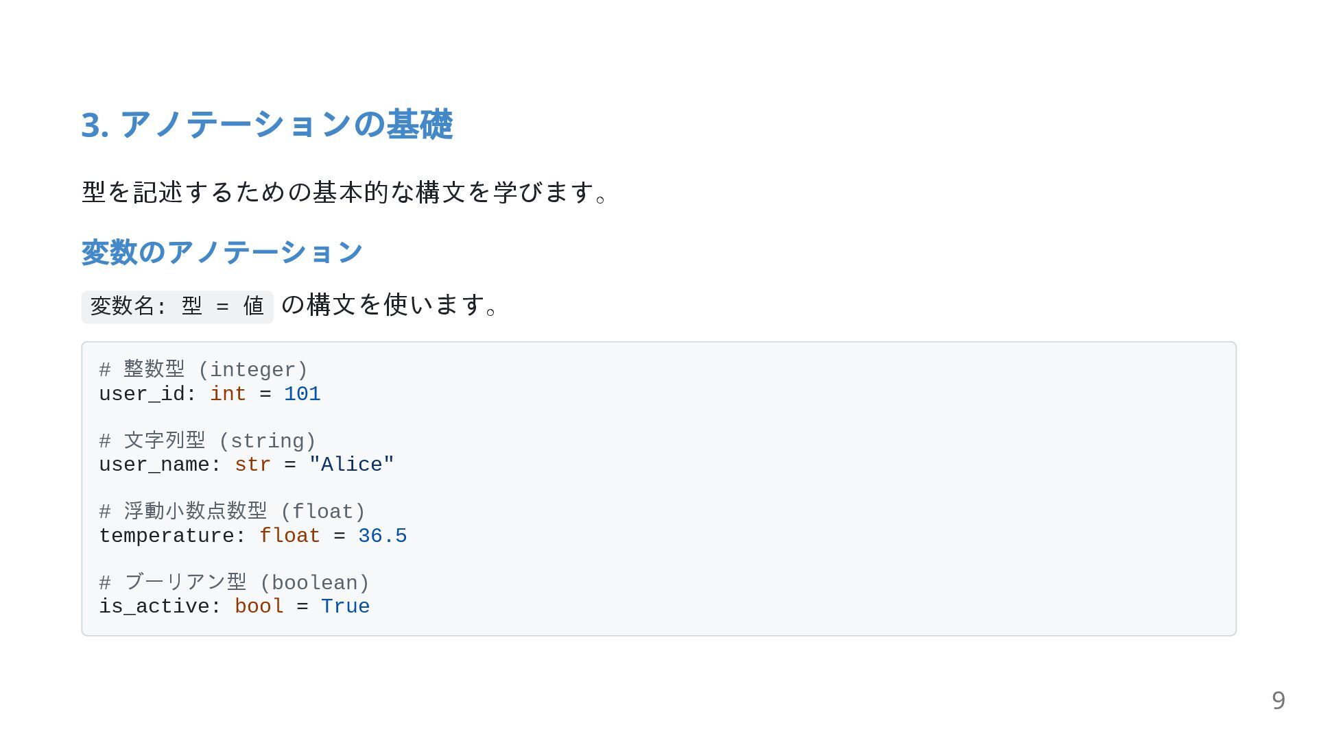The width and height of the screenshot is (1317, 740).
Task: Click the comment 浮動小数点数型 (float)
Action: [233, 512]
